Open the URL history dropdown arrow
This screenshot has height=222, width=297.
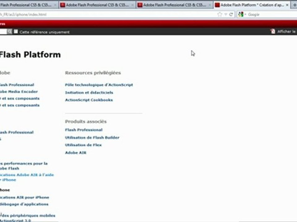pyautogui.click(x=226, y=14)
